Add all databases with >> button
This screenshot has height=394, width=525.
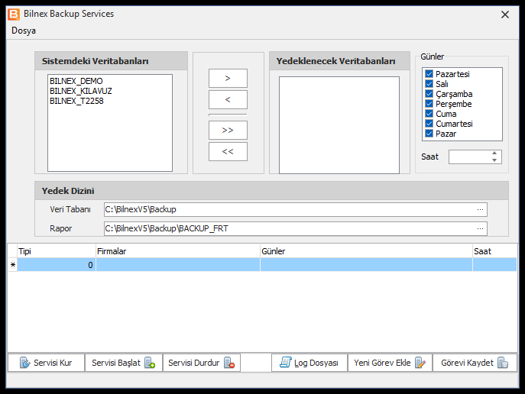(228, 130)
